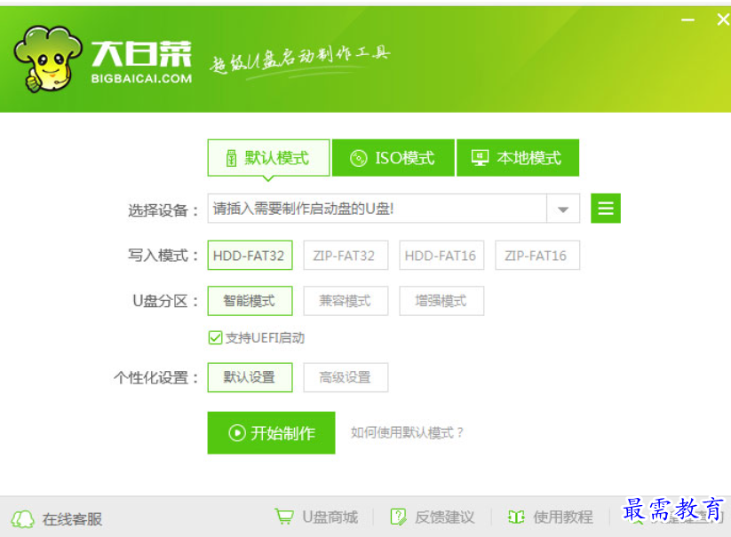The image size is (731, 537).
Task: Open 高级设置 personalization option
Action: (x=346, y=377)
